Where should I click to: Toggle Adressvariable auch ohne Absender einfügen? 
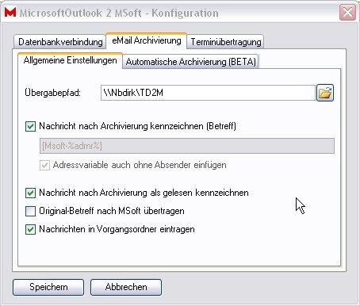pos(44,166)
